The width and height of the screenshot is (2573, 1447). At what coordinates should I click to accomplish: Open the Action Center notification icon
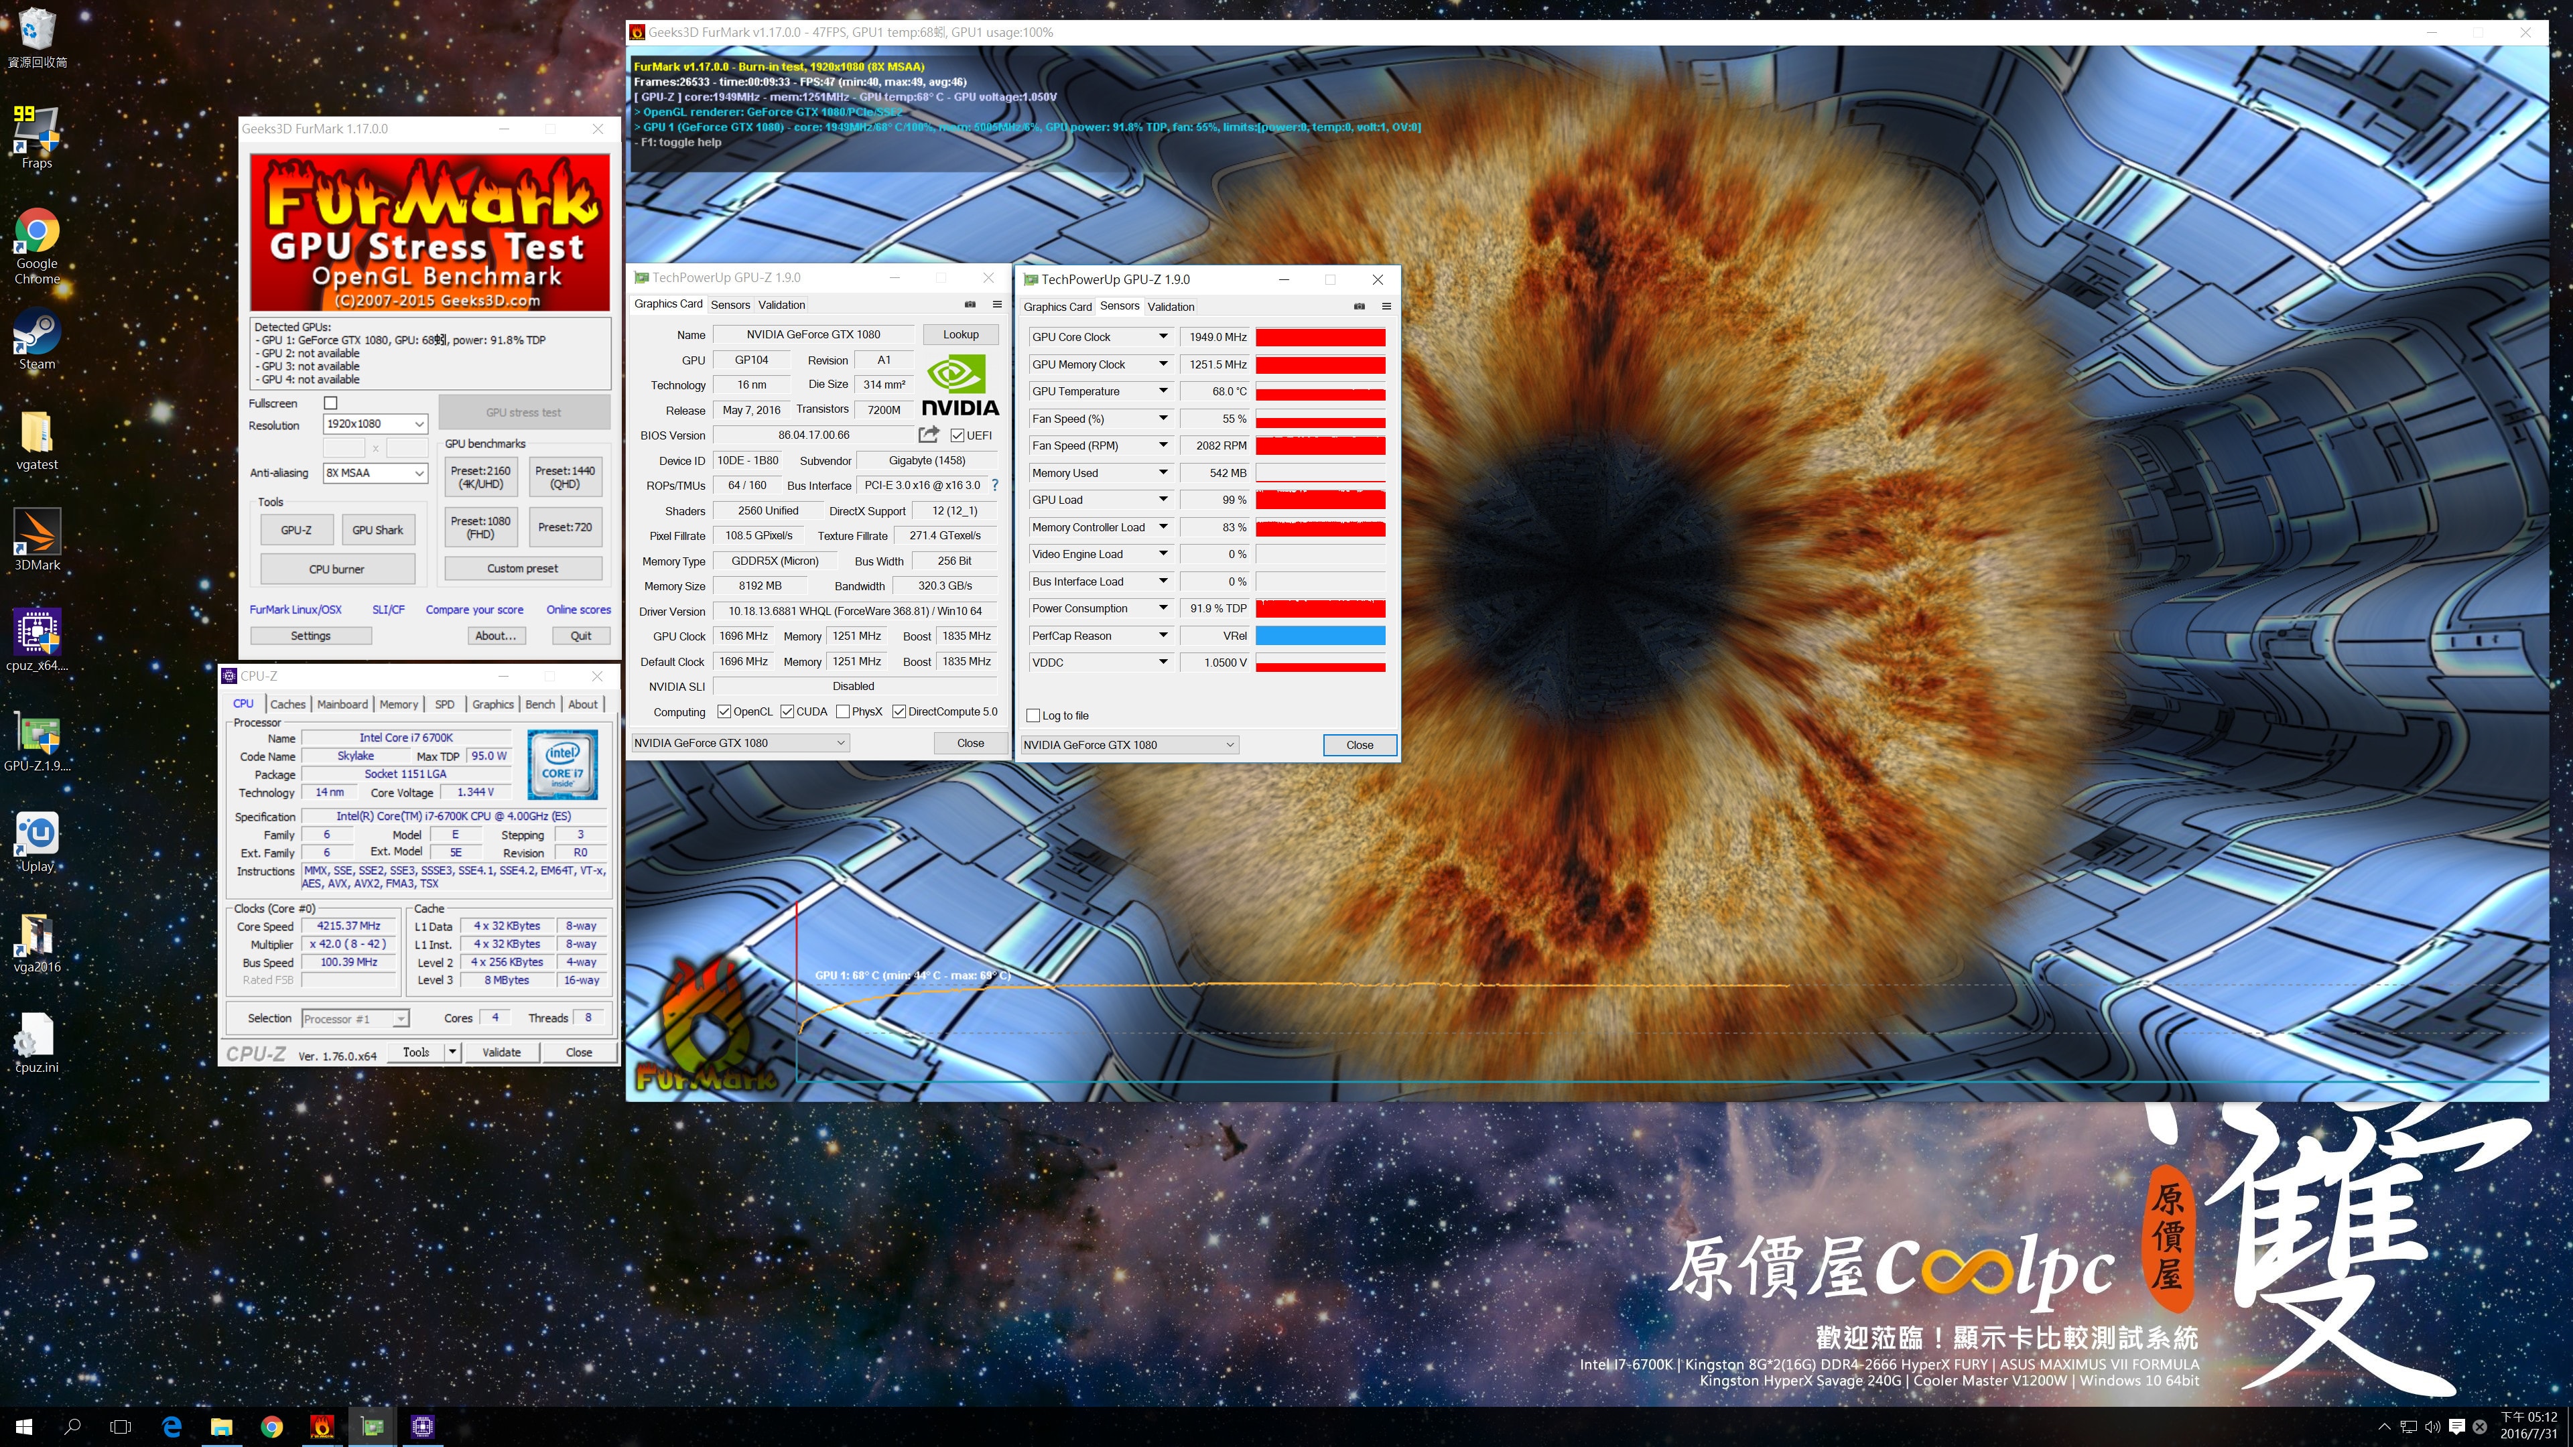tap(2457, 1427)
